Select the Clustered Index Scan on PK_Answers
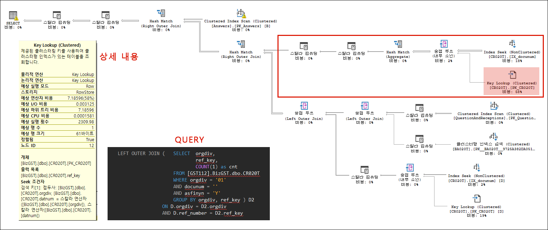Image resolution: width=548 pixels, height=230 pixels. [x=241, y=14]
